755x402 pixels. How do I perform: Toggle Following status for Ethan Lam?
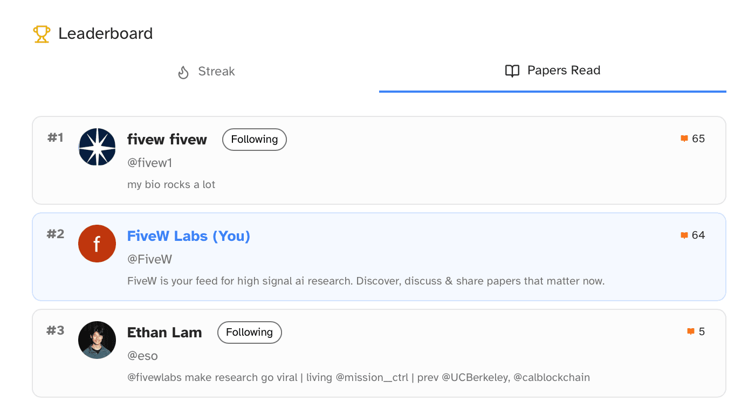249,332
